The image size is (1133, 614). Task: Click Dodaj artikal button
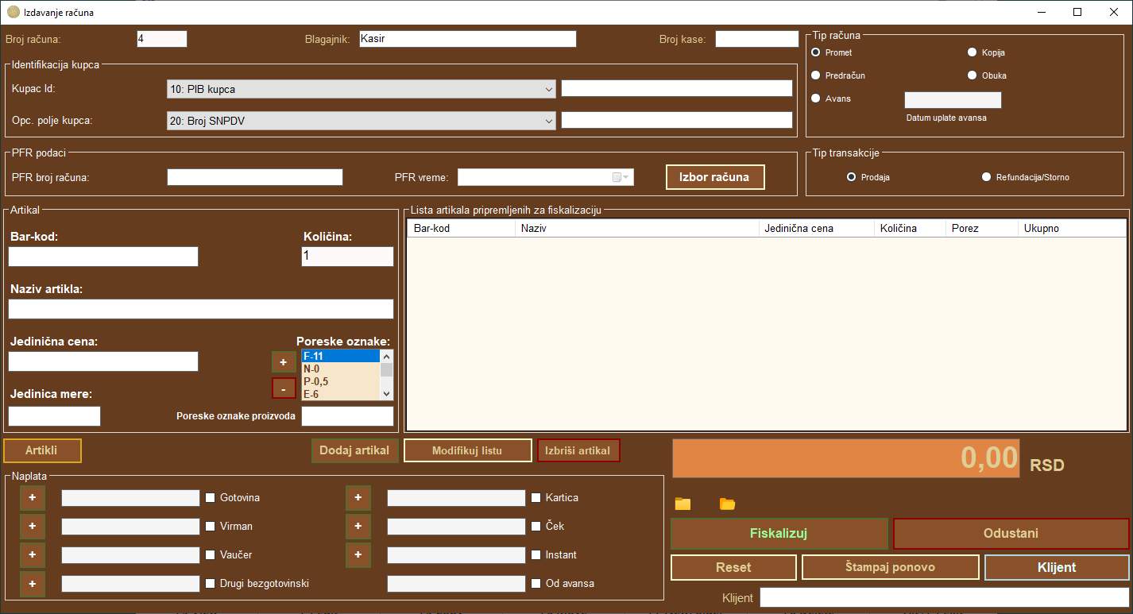pyautogui.click(x=354, y=450)
